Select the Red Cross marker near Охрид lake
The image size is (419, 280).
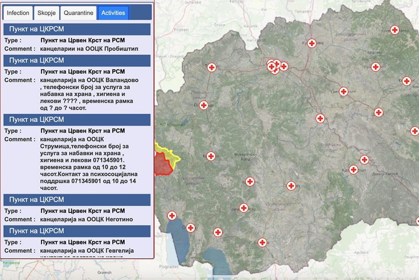pos(191,228)
